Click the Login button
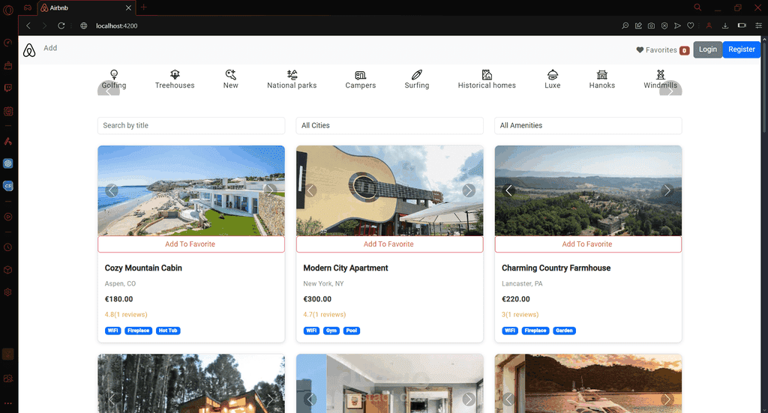The width and height of the screenshot is (768, 413). tap(708, 49)
